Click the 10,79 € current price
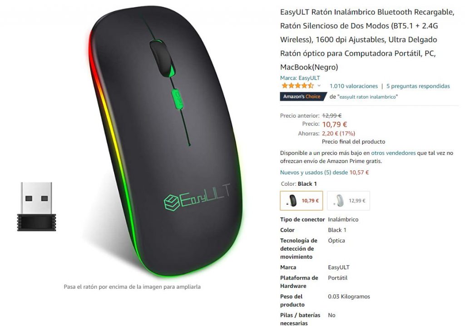 point(335,124)
